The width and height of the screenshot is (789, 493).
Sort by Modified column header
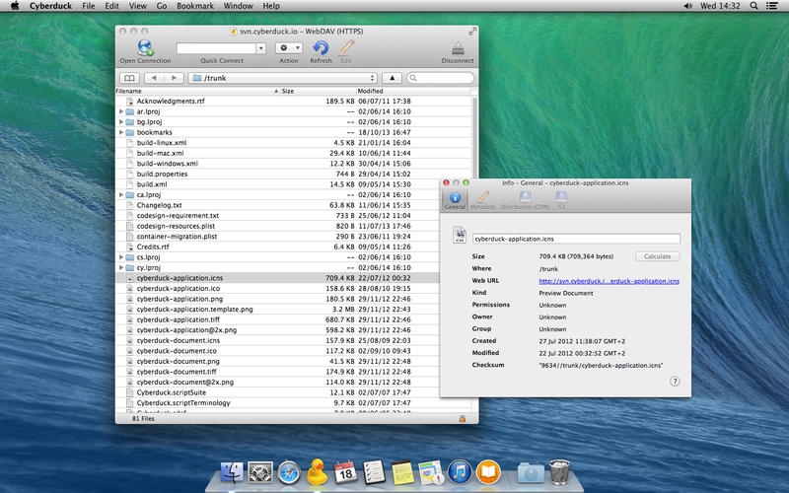point(412,91)
